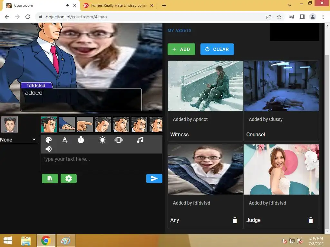
Task: Bookmark this page with star icon
Action: tap(279, 17)
